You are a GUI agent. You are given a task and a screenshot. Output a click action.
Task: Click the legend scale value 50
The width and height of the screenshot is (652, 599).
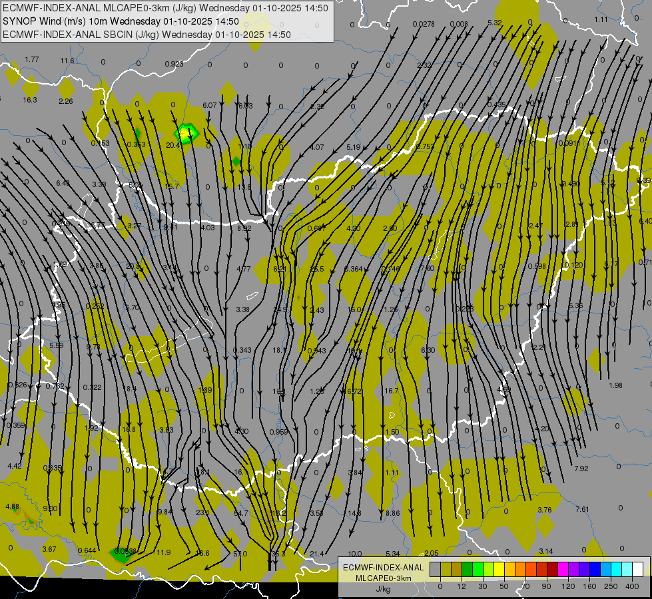coord(503,586)
